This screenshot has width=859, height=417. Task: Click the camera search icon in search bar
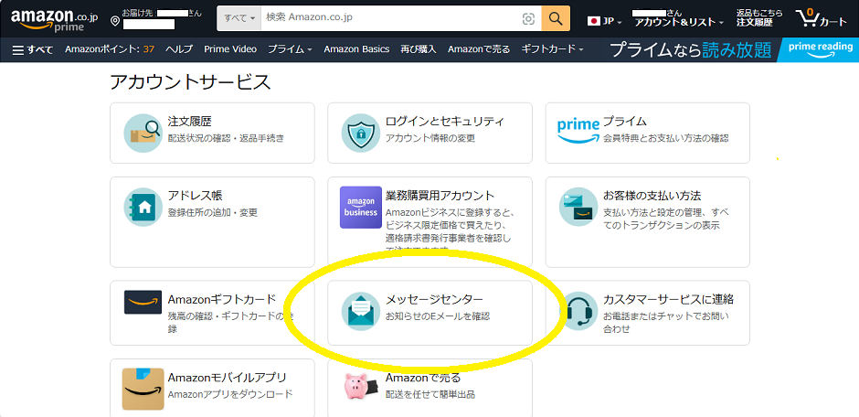[528, 18]
